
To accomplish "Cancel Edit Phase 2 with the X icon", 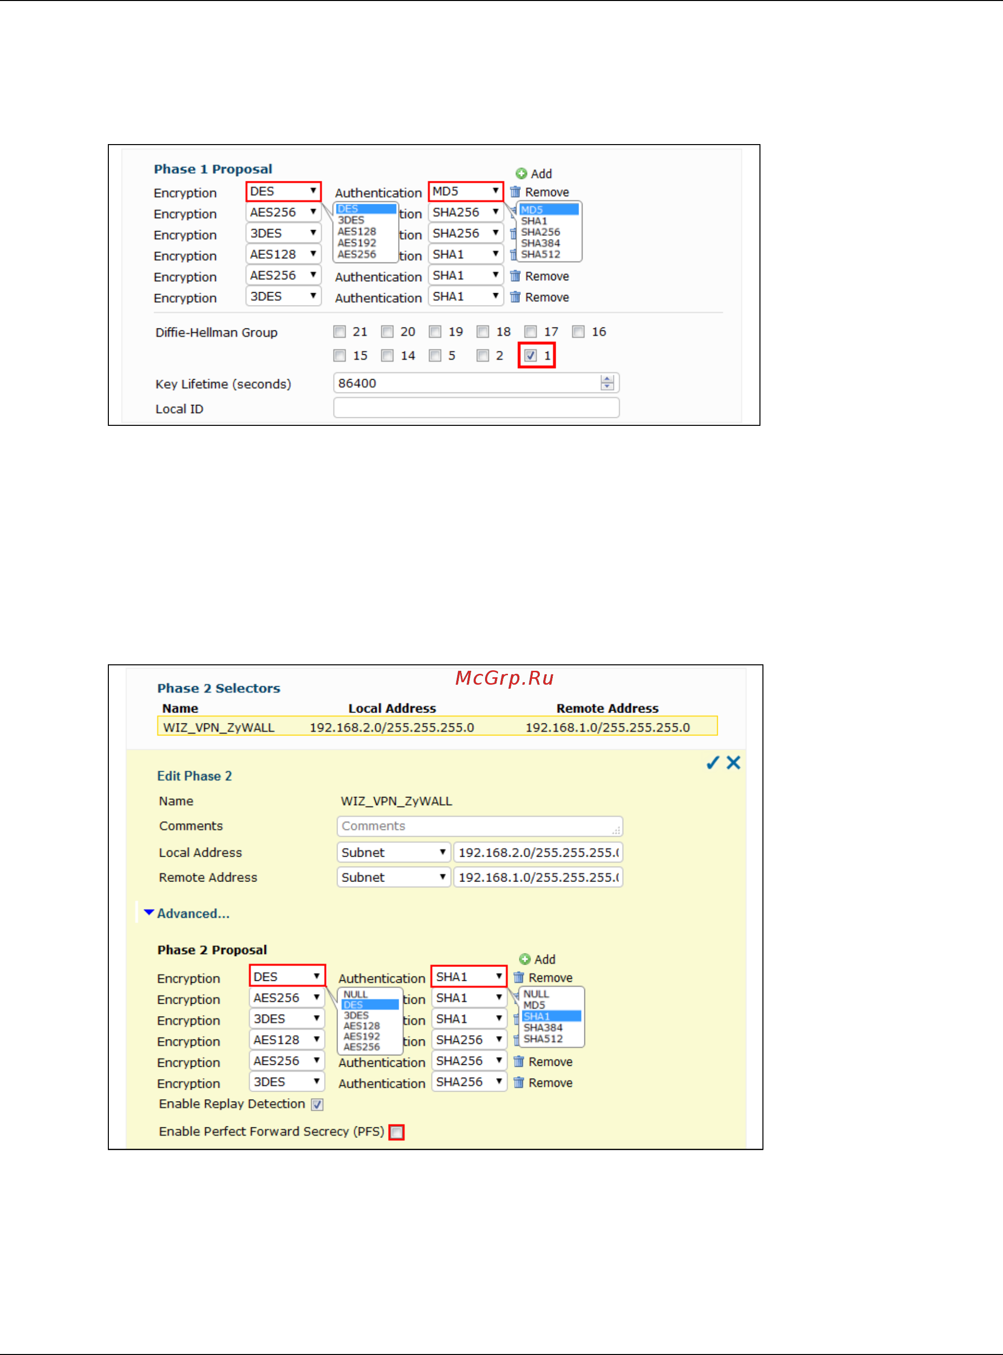I will [x=734, y=763].
